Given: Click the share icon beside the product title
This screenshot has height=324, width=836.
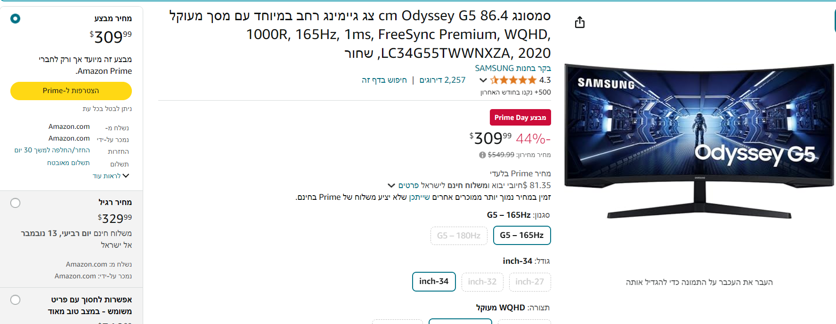Looking at the screenshot, I should [580, 23].
